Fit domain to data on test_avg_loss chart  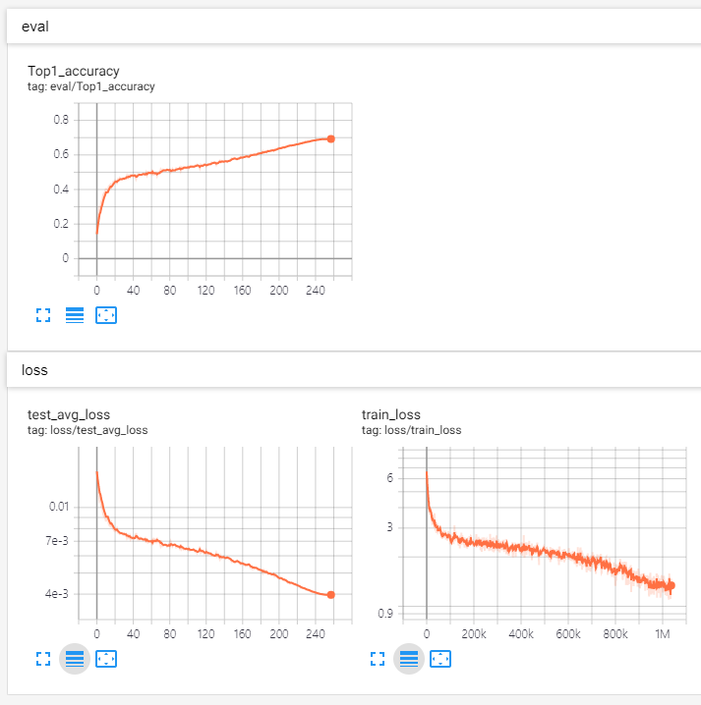106,659
